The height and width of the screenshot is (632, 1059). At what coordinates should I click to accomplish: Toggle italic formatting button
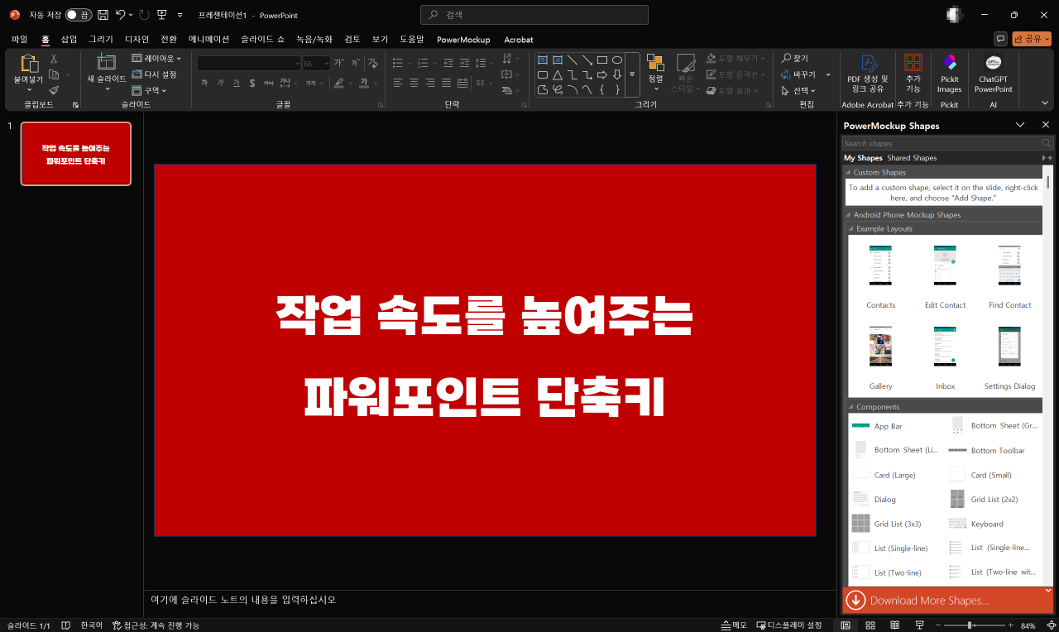(220, 83)
